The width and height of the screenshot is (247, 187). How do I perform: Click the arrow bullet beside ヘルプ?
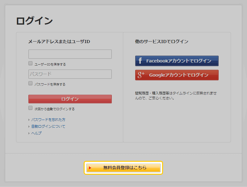(29, 133)
